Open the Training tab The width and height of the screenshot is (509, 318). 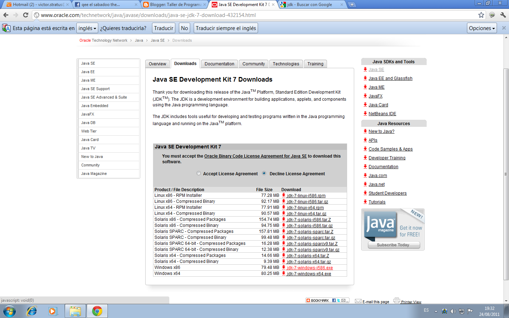315,64
